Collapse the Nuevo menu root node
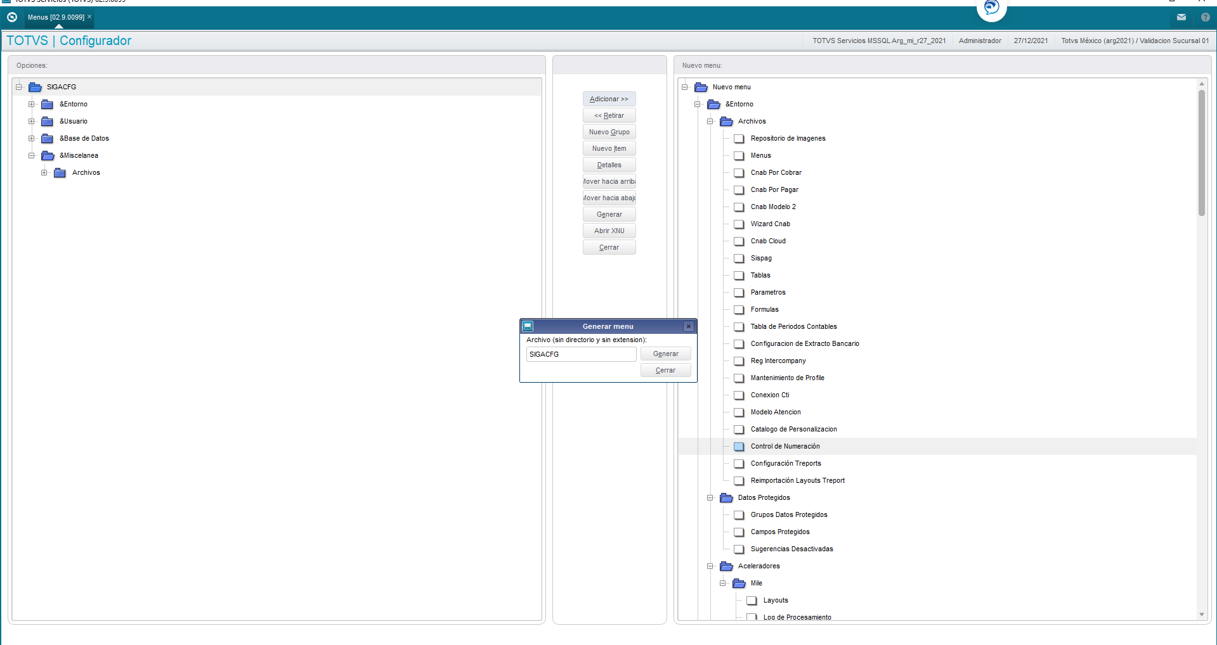This screenshot has width=1217, height=645. (685, 87)
